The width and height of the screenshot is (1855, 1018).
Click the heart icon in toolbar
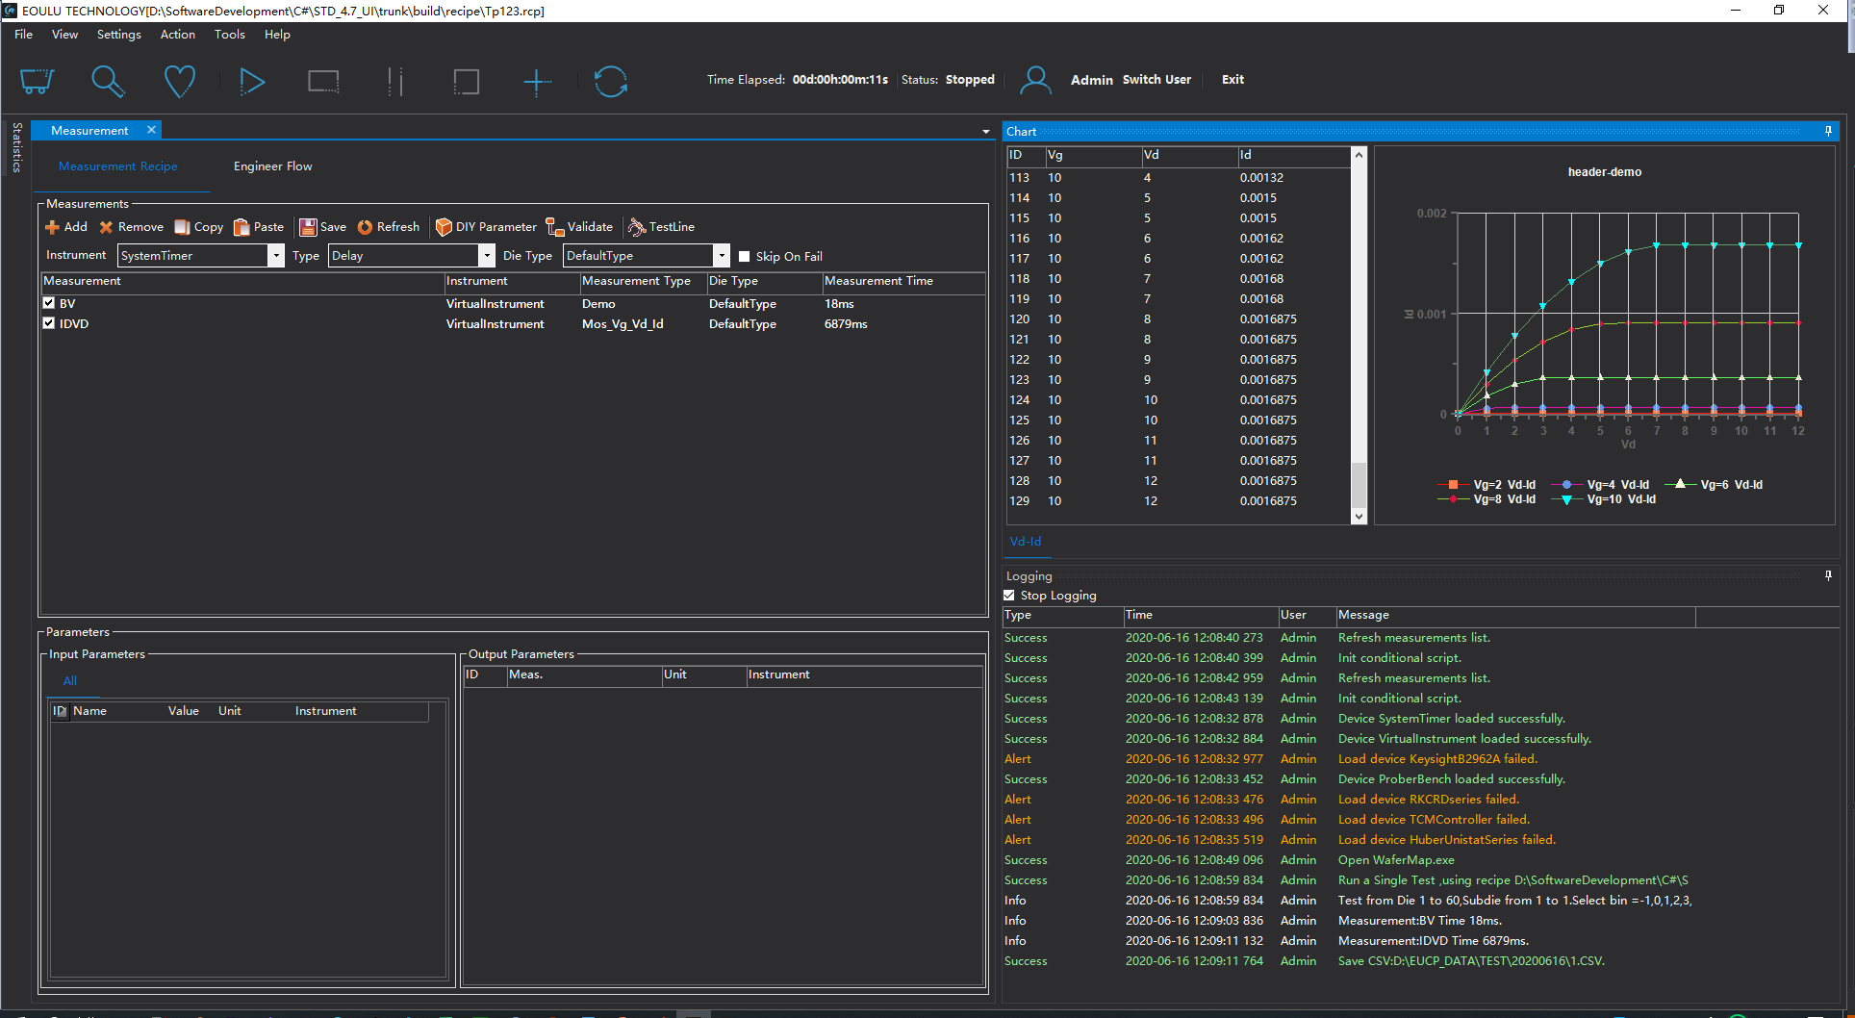click(179, 82)
